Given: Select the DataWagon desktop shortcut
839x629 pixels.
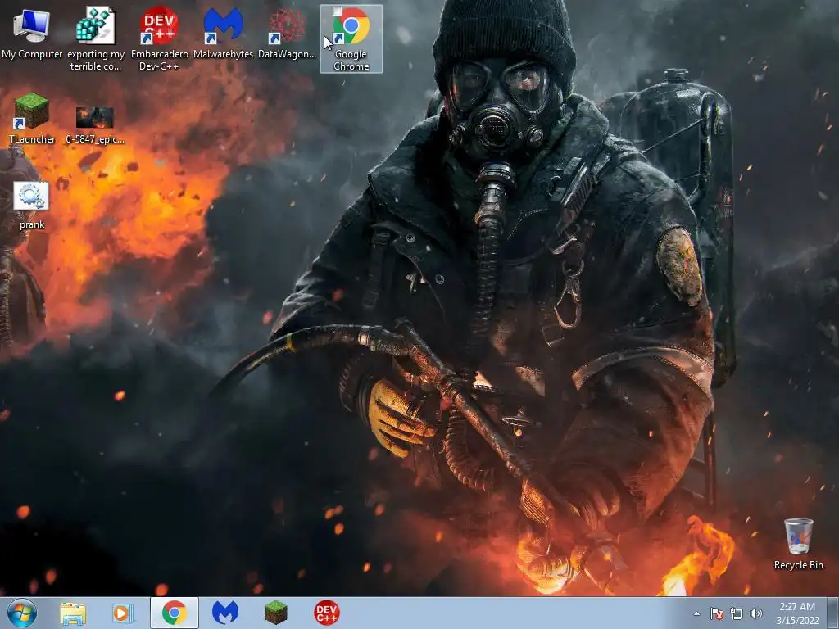Looking at the screenshot, I should 287,34.
